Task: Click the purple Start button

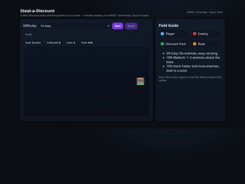Action: coord(118,26)
